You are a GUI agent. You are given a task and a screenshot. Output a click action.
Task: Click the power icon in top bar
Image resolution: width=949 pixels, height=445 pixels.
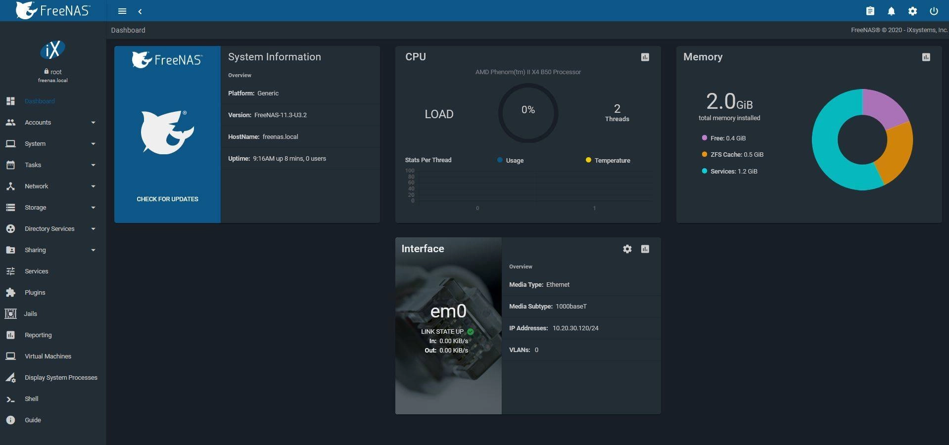934,11
